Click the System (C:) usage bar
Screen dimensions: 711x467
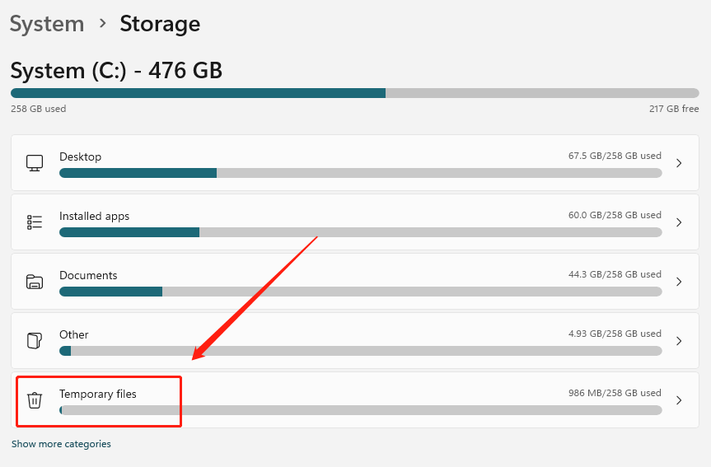tap(354, 93)
